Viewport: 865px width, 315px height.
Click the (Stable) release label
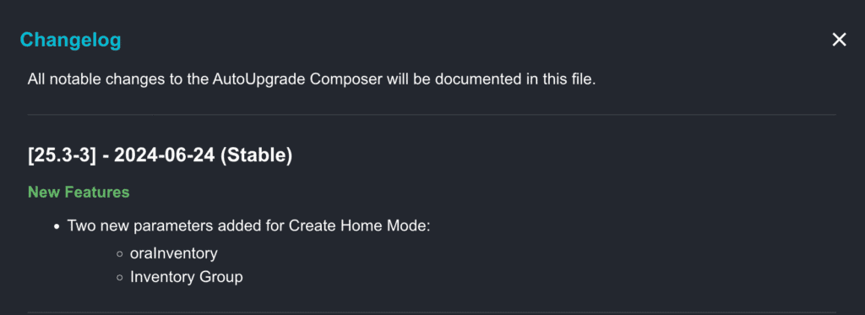pos(256,155)
